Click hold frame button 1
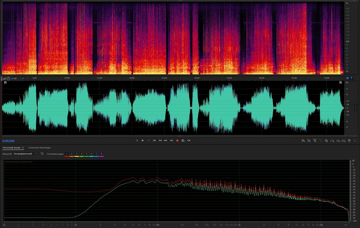The width and height of the screenshot is (360, 228). pyautogui.click(x=67, y=154)
